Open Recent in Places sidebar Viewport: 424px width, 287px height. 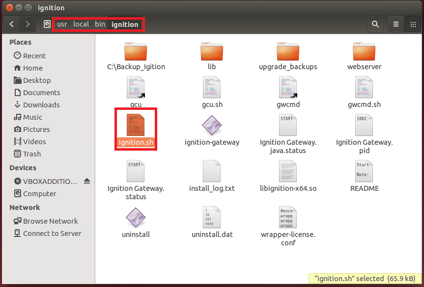point(30,55)
